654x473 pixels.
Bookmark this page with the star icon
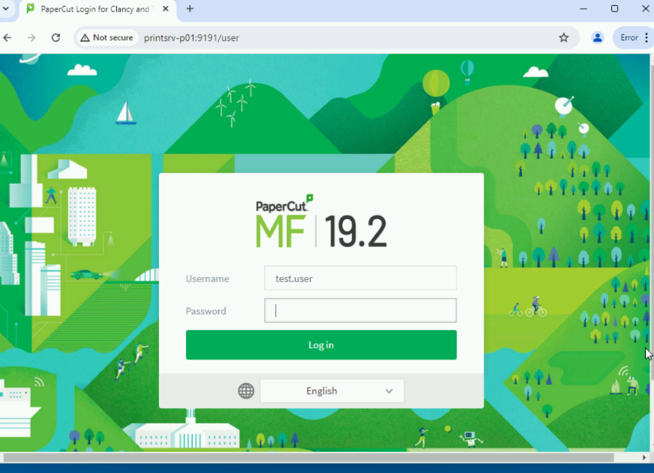pyautogui.click(x=563, y=38)
